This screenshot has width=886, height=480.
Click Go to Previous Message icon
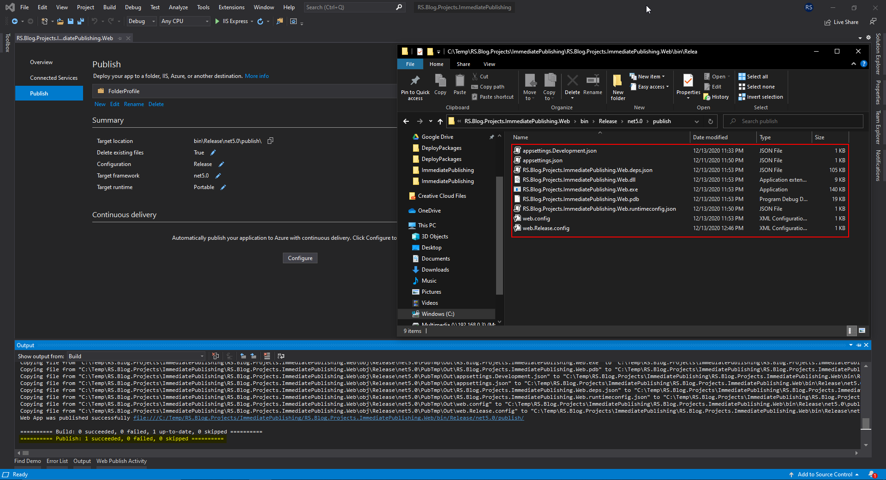click(x=243, y=356)
